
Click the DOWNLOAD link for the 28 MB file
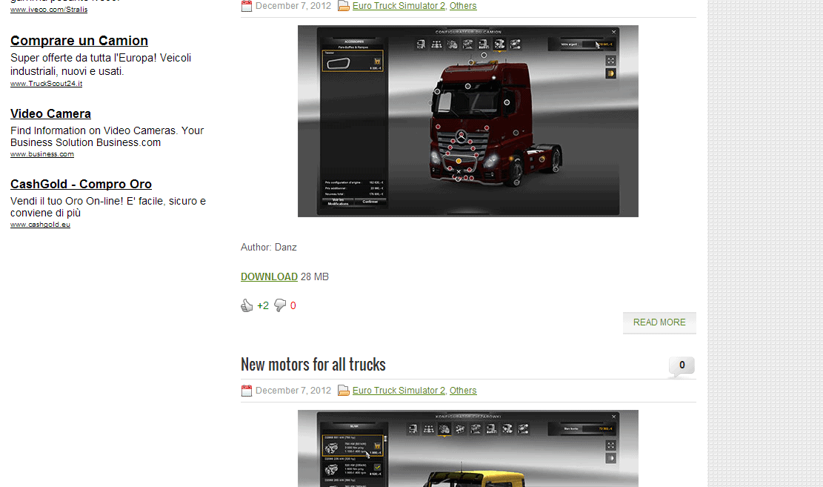click(x=269, y=276)
